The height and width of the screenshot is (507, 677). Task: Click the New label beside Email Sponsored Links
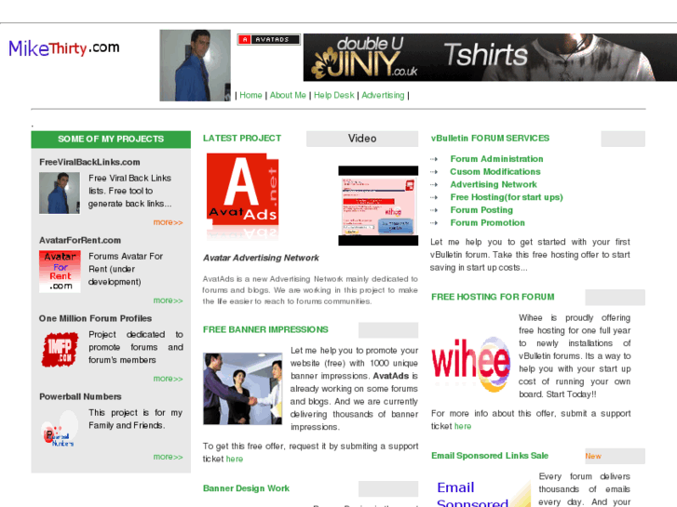pos(593,456)
